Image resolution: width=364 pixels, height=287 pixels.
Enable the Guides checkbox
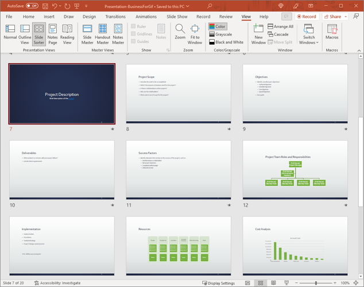pyautogui.click(x=133, y=41)
